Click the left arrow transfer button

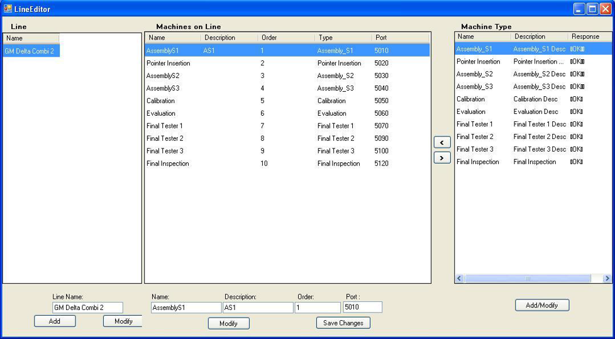point(442,143)
